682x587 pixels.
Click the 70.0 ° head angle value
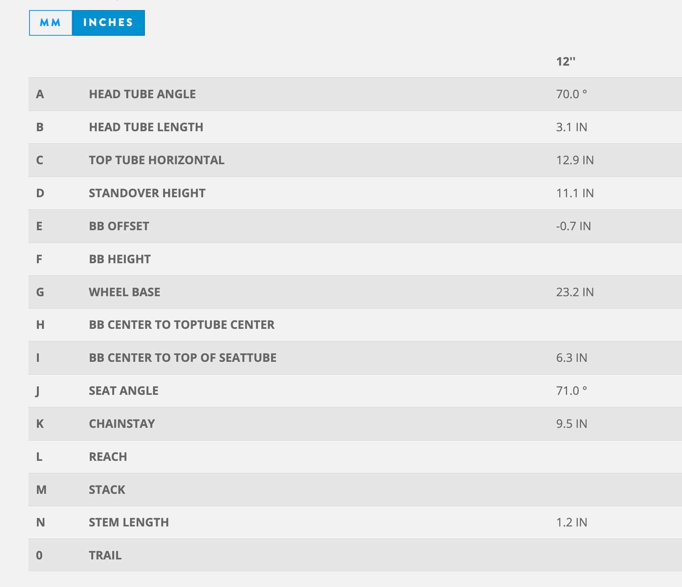click(x=571, y=94)
